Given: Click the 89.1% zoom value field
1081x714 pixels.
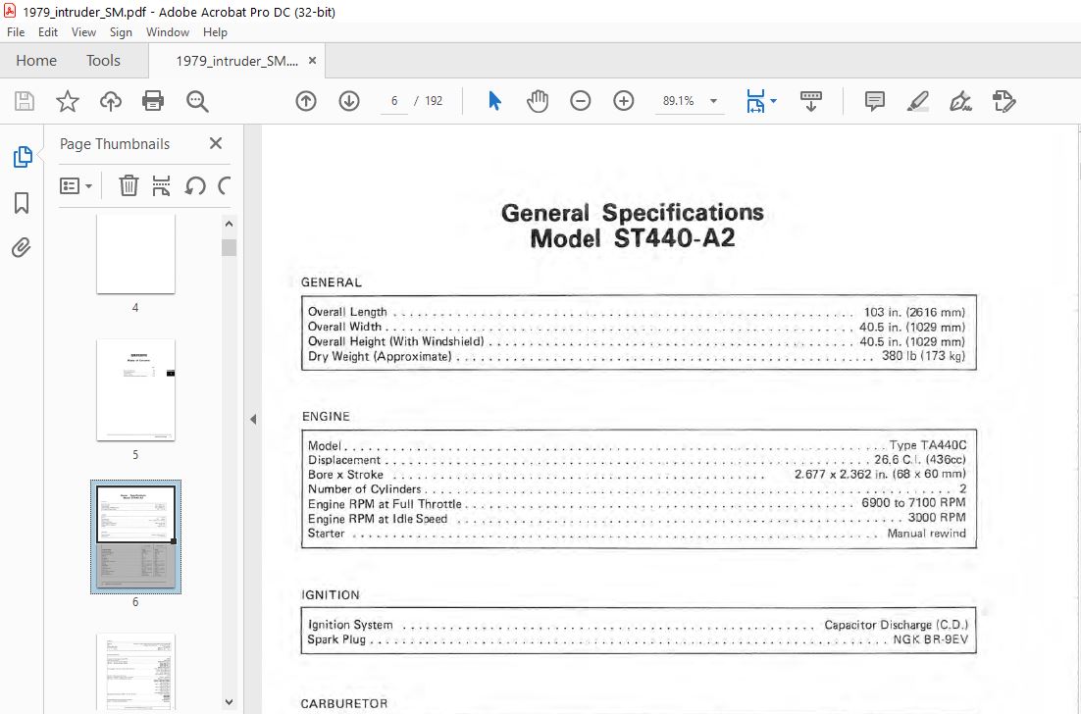Looking at the screenshot, I should [679, 101].
